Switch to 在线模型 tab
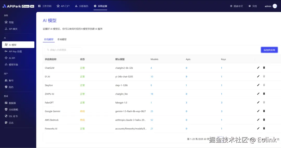This screenshot has width=281, height=148. 49,40
